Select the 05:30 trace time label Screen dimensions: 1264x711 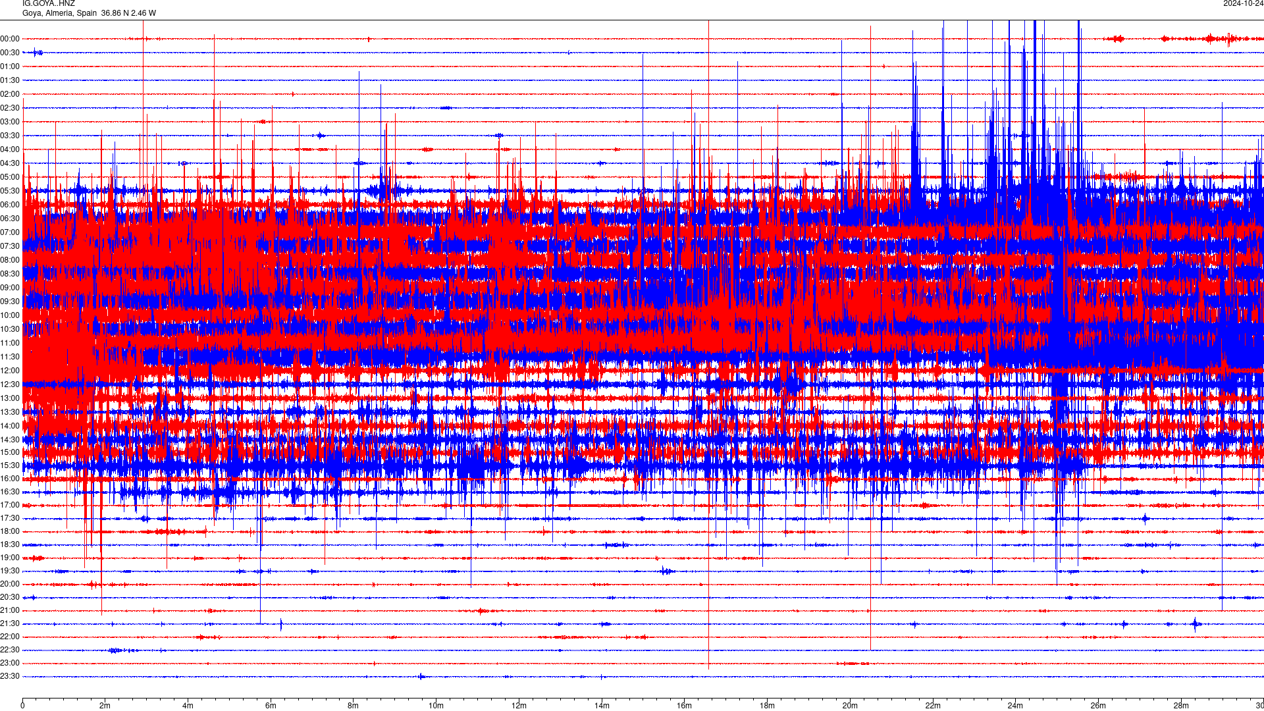[x=10, y=191]
